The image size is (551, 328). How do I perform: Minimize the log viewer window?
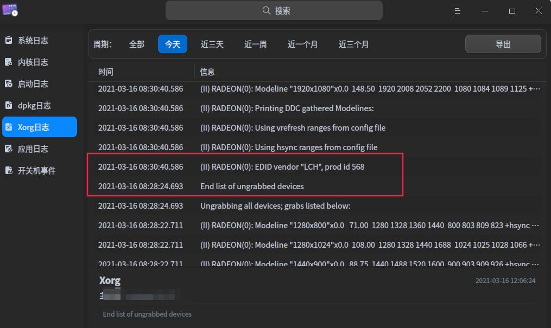485,11
